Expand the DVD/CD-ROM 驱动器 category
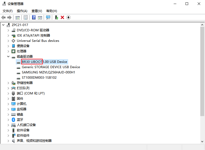The height and width of the screenshot is (150, 205). point(8,30)
